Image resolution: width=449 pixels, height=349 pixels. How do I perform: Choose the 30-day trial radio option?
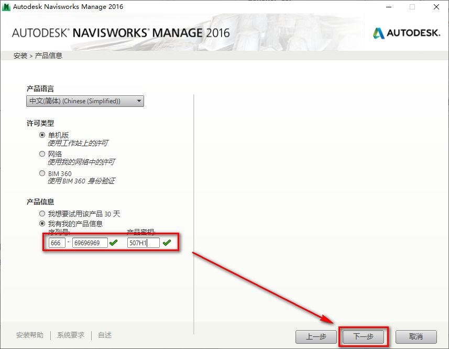point(42,213)
